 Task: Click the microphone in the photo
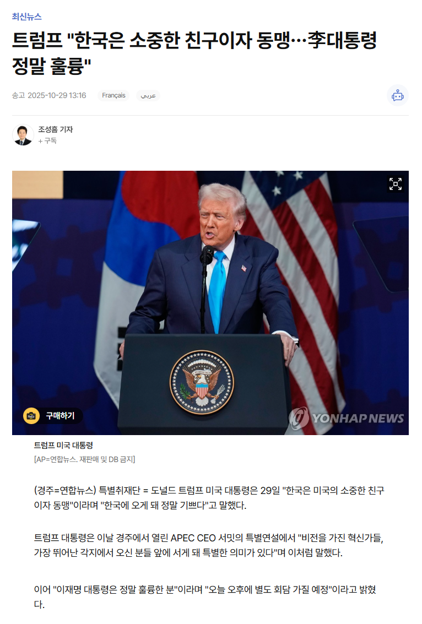[207, 254]
